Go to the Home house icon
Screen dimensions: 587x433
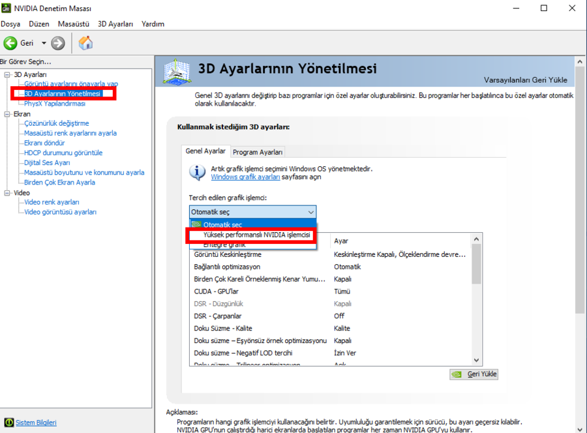(x=85, y=43)
